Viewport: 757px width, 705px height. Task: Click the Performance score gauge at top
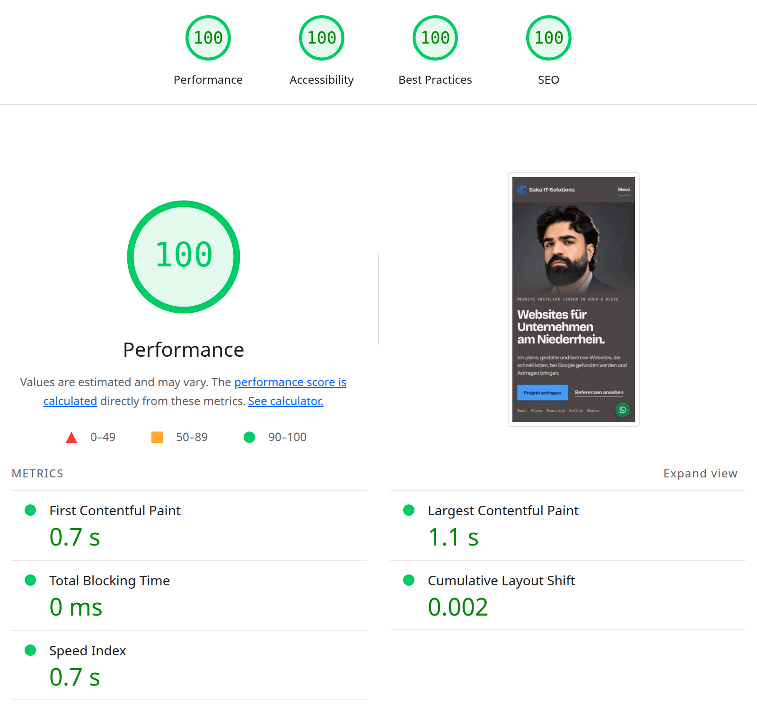pyautogui.click(x=208, y=38)
